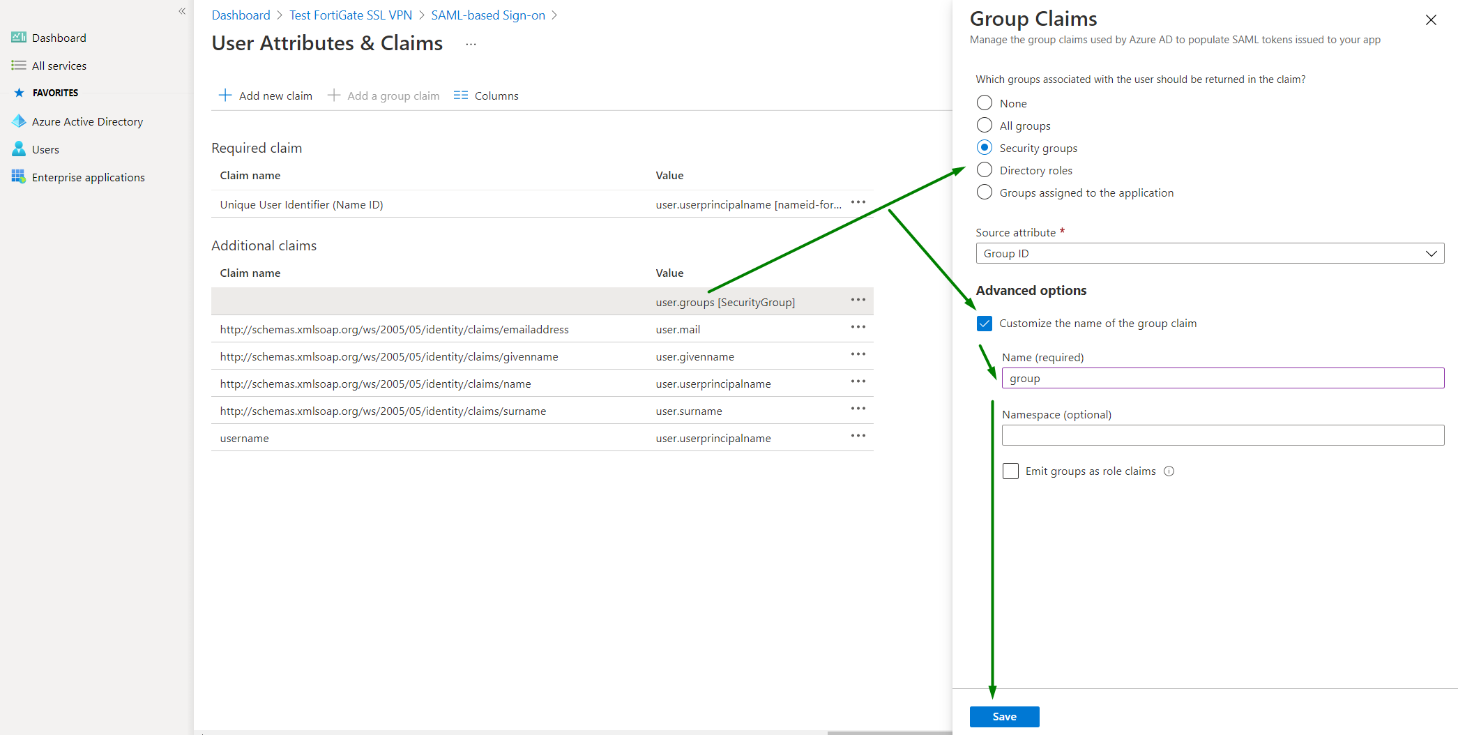This screenshot has height=735, width=1458.
Task: Open the Test FortiGate SSL VPN breadcrumb
Action: (x=351, y=15)
